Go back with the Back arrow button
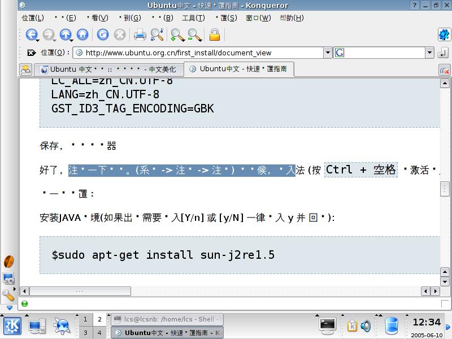The image size is (452, 339). (x=32, y=35)
